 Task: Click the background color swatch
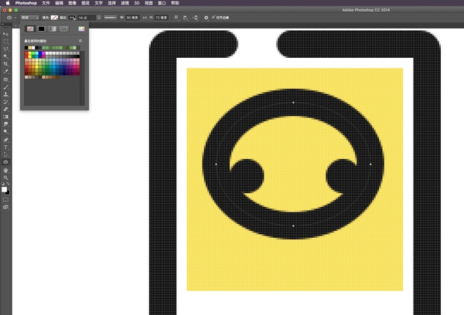[9, 193]
